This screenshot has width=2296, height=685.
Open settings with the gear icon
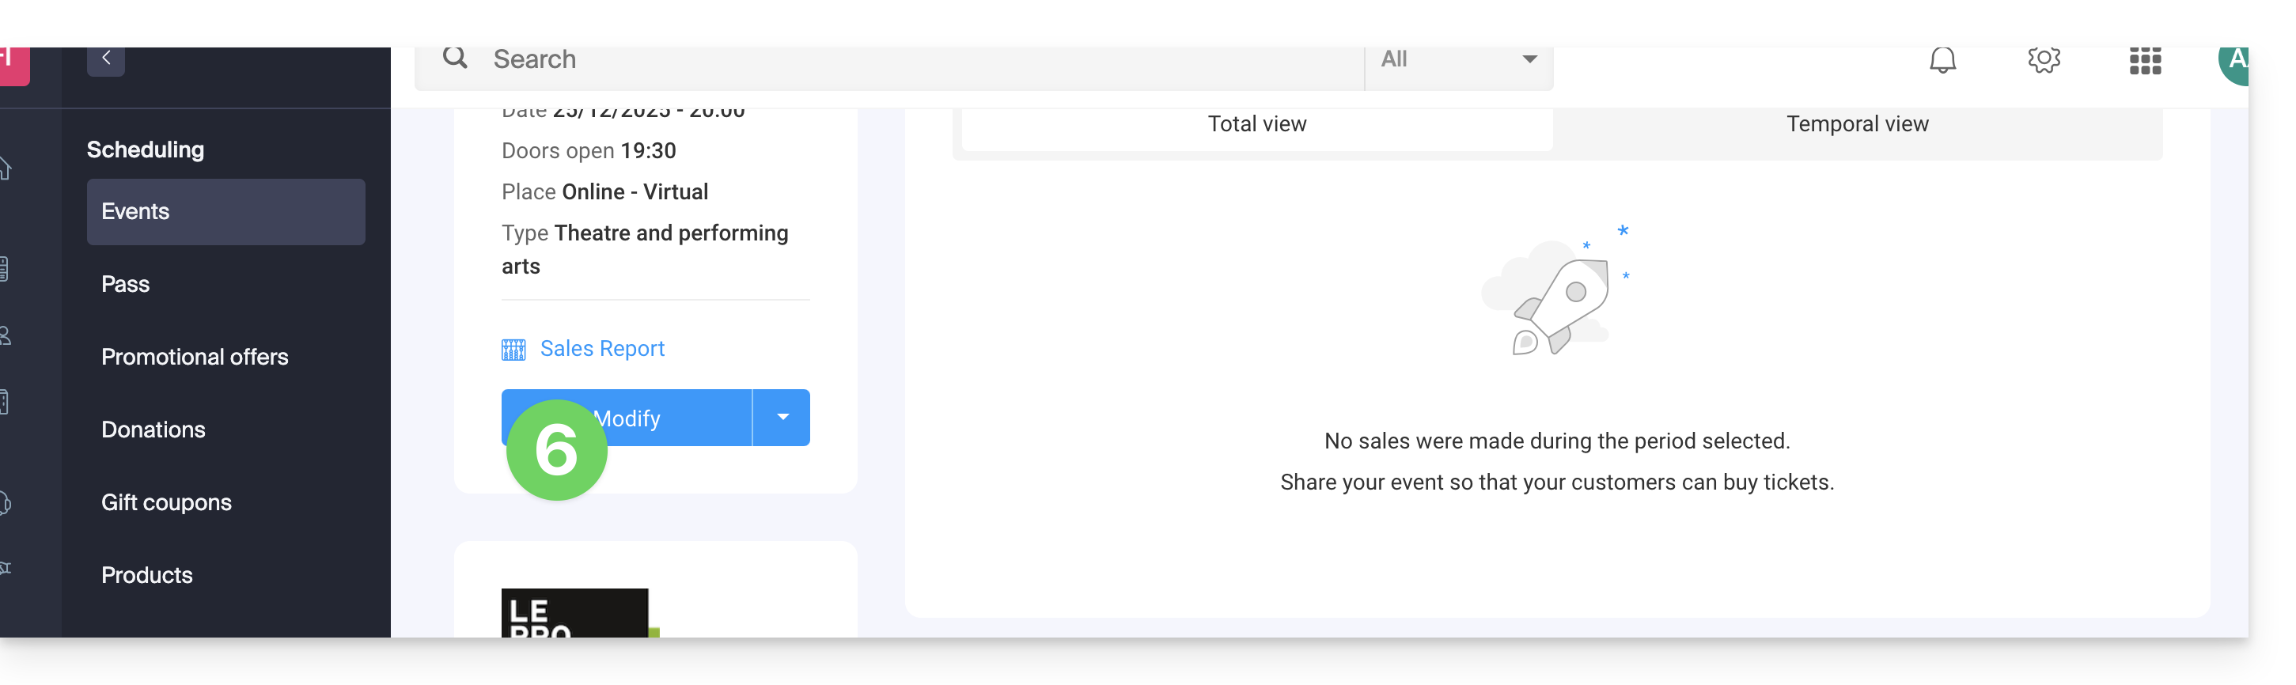click(x=2044, y=61)
